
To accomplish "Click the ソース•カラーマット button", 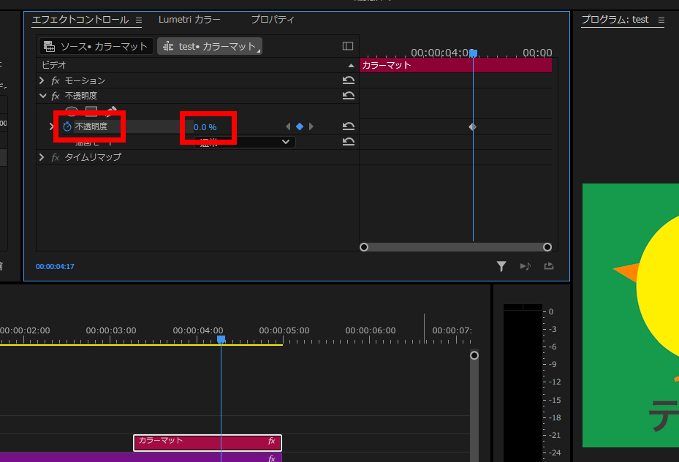I will click(96, 46).
